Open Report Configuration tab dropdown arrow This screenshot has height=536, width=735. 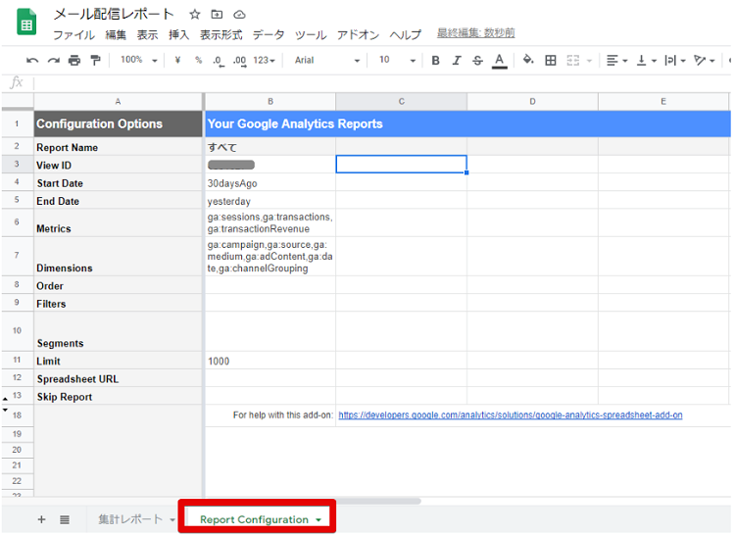[318, 520]
